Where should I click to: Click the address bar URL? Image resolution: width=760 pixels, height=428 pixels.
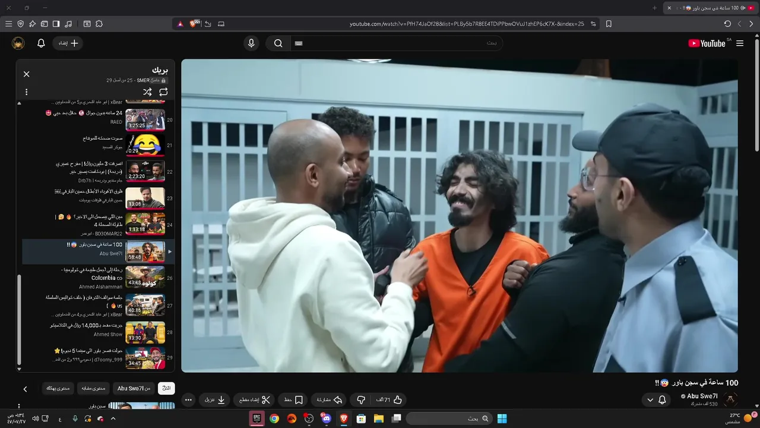pos(467,24)
